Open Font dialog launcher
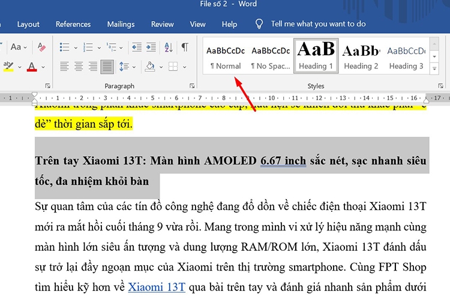The width and height of the screenshot is (450, 300). pyautogui.click(x=47, y=86)
